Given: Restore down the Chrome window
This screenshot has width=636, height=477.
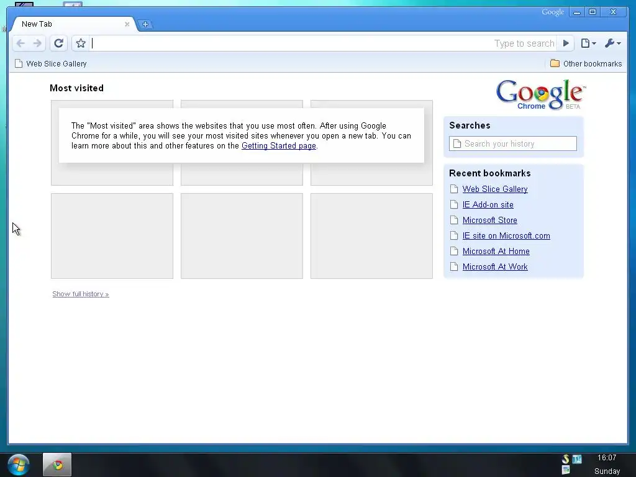Looking at the screenshot, I should [593, 12].
